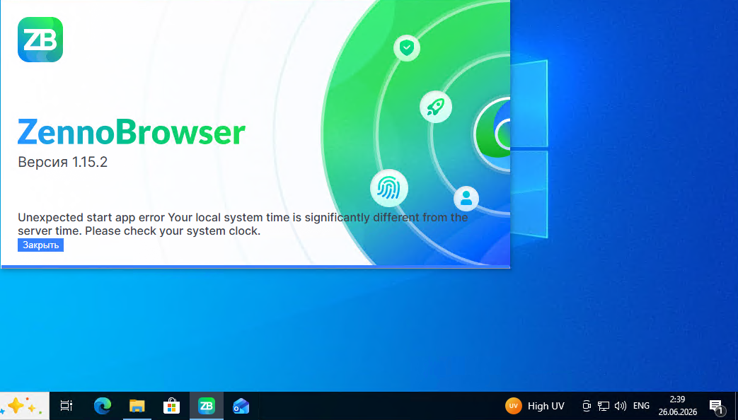Open the notification center icon
738x420 pixels.
point(716,406)
